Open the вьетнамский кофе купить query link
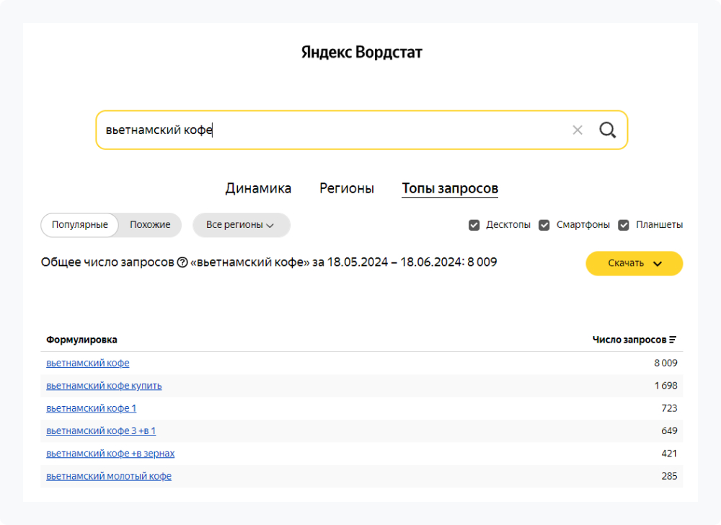721x525 pixels. pos(104,386)
